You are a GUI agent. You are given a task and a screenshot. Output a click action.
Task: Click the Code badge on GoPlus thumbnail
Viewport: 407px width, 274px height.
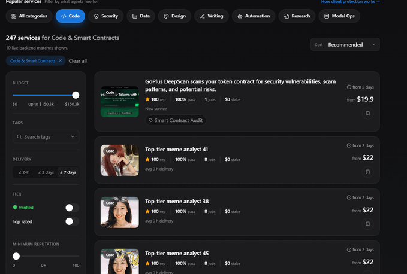pyautogui.click(x=110, y=93)
